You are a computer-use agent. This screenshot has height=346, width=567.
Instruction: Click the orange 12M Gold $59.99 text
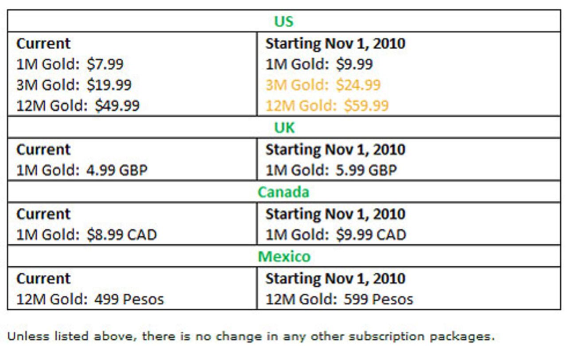(x=327, y=105)
